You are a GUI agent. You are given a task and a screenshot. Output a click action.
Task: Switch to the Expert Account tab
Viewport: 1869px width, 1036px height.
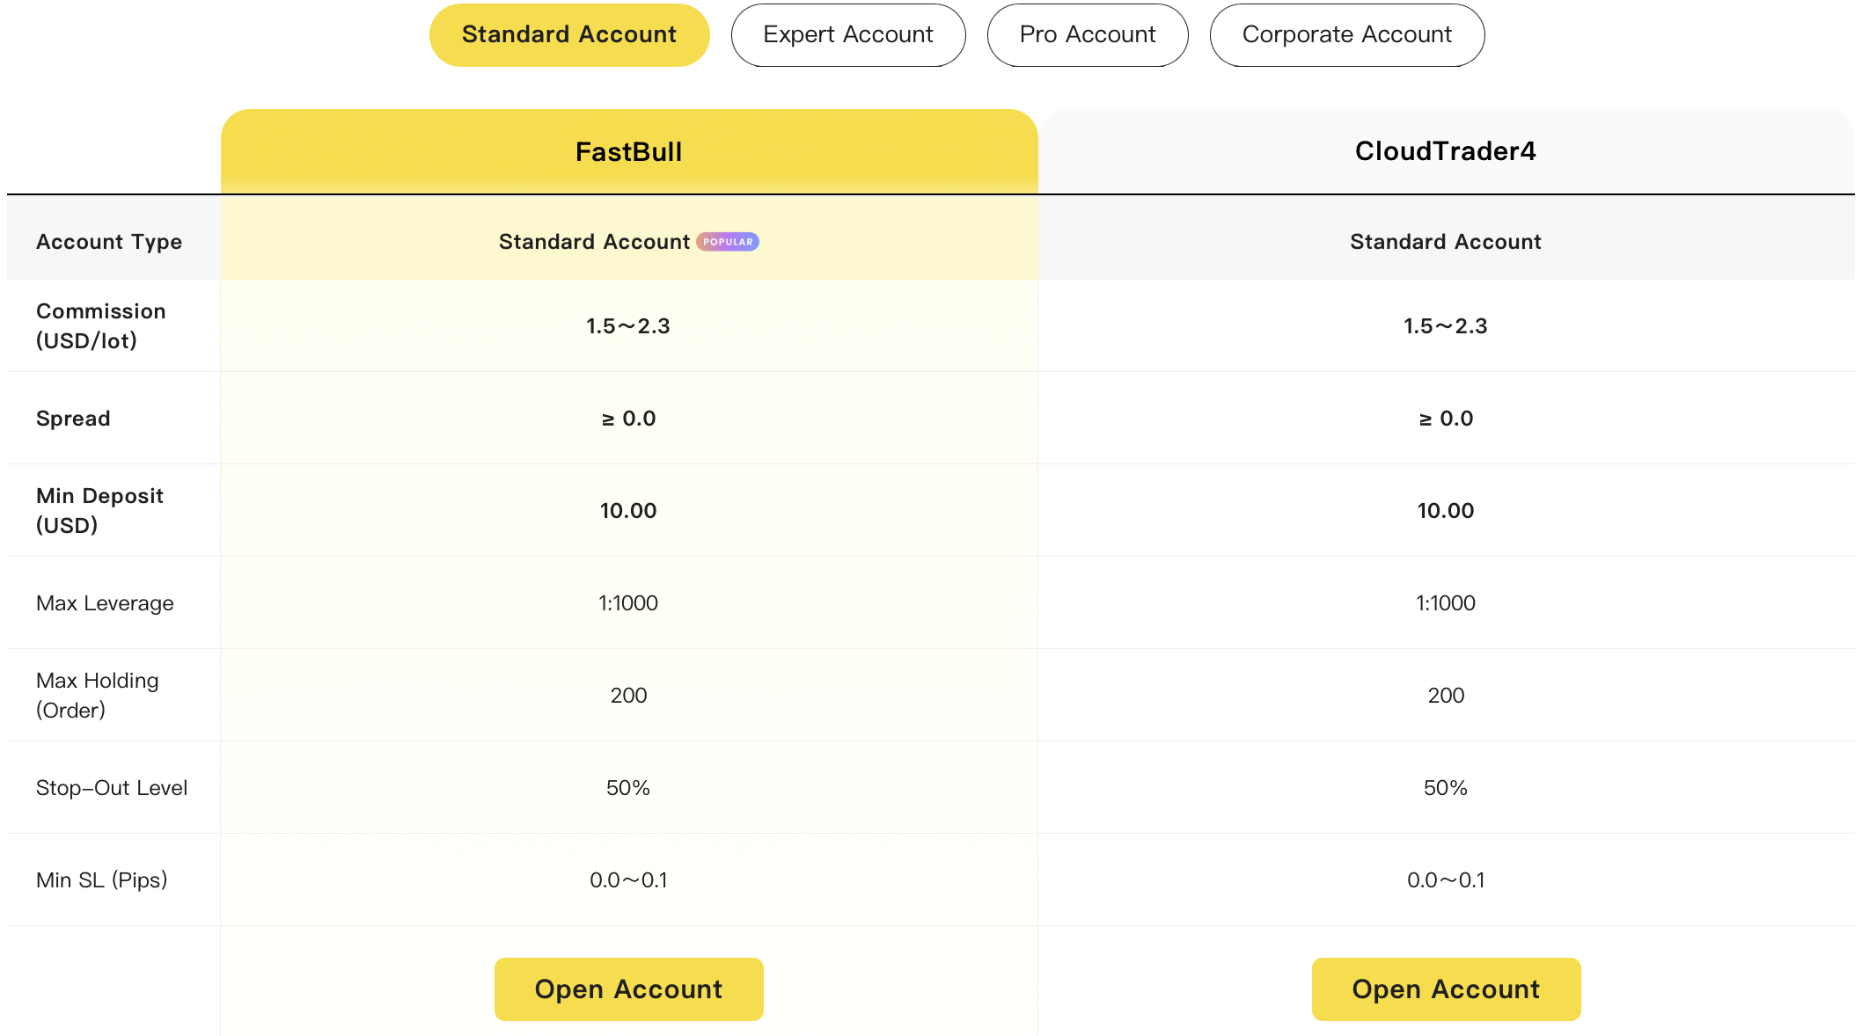pyautogui.click(x=848, y=35)
